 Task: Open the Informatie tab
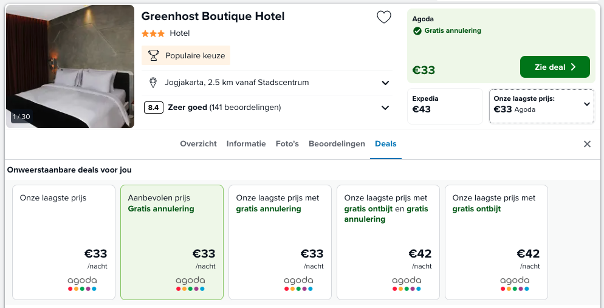click(246, 144)
